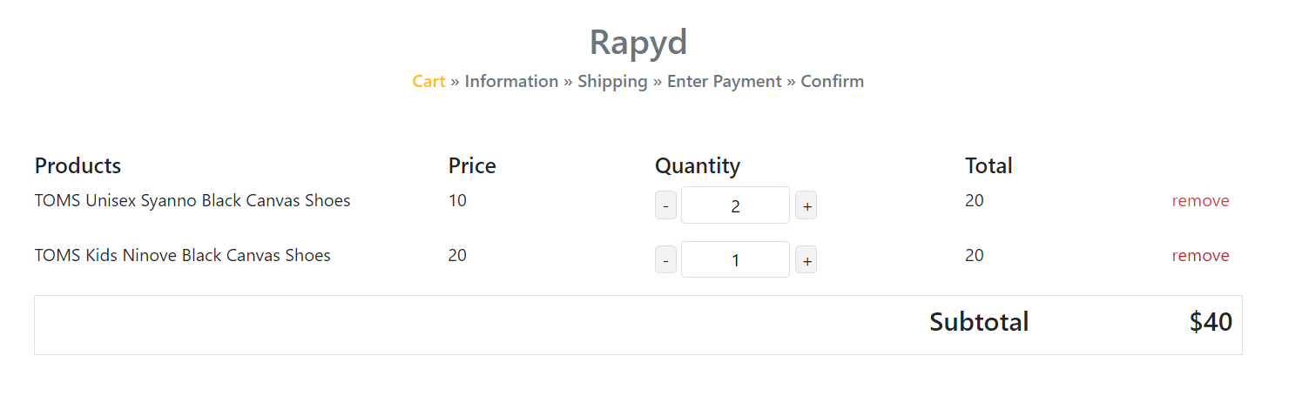Screen dimensions: 1309x396
Task: Open TOMS Kids Ninove Black Canvas Shoes product
Action: [x=183, y=256]
